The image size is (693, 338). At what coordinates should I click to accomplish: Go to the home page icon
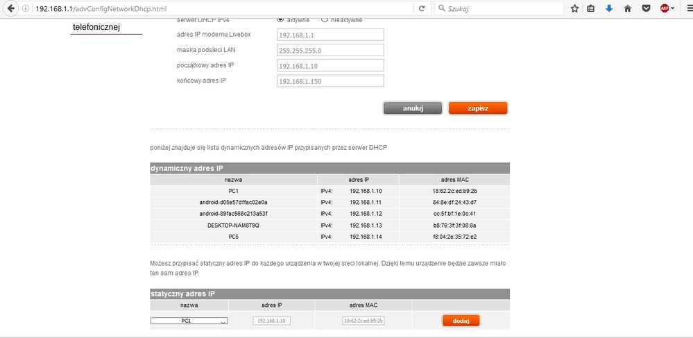[627, 8]
